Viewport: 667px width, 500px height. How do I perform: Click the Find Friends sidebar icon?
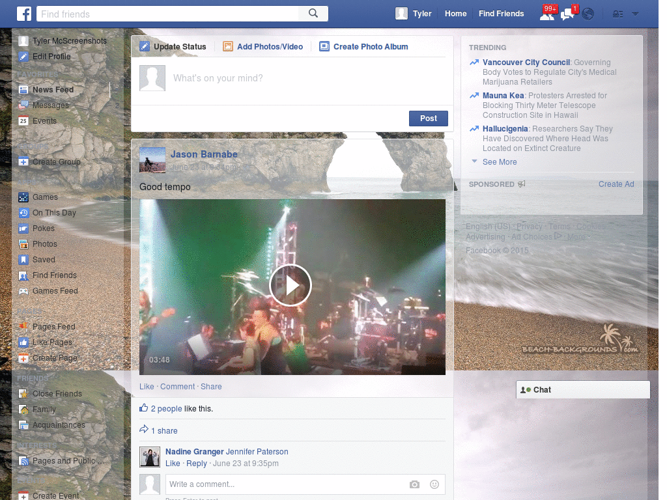[23, 275]
